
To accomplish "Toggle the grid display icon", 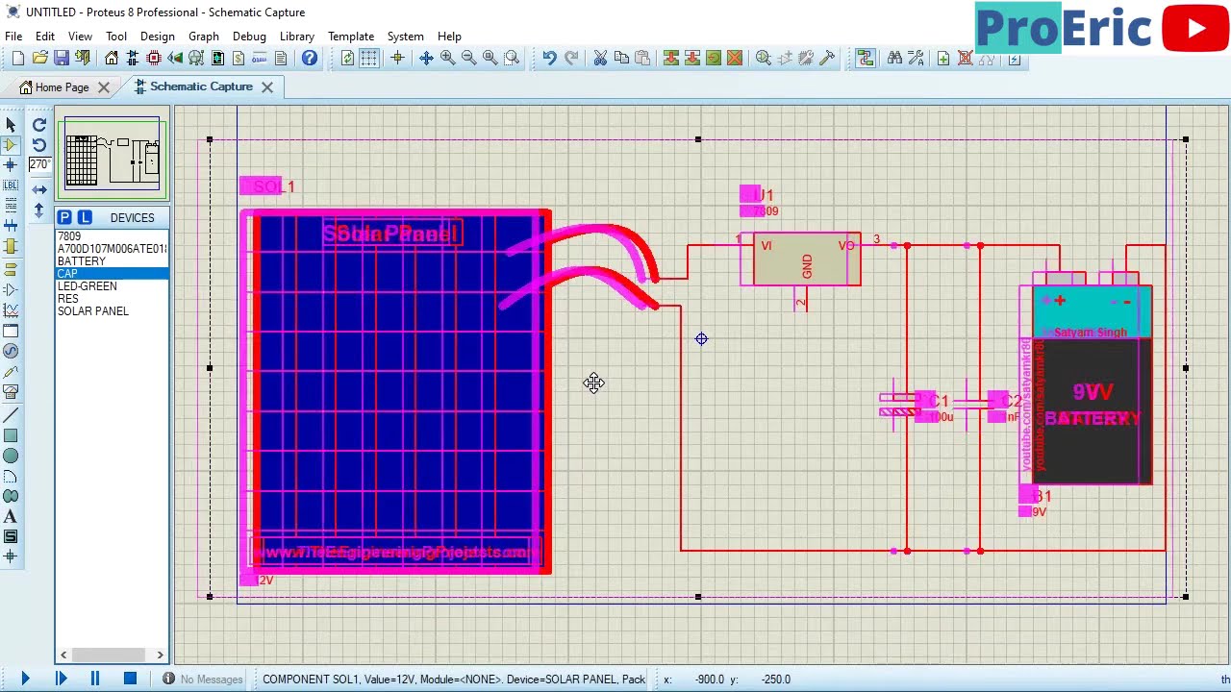I will (x=369, y=59).
